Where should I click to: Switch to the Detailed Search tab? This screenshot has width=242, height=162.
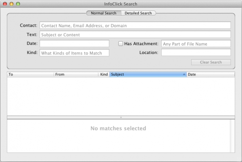[138, 13]
